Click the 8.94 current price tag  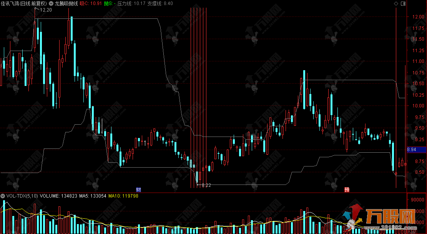416,150
